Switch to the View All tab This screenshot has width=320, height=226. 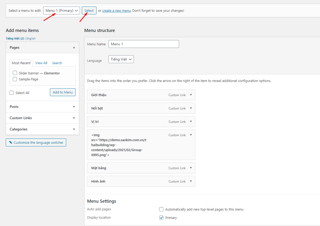tap(41, 63)
